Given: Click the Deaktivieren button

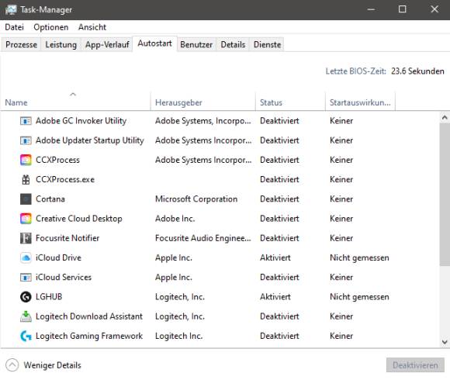Looking at the screenshot, I should click(x=415, y=365).
